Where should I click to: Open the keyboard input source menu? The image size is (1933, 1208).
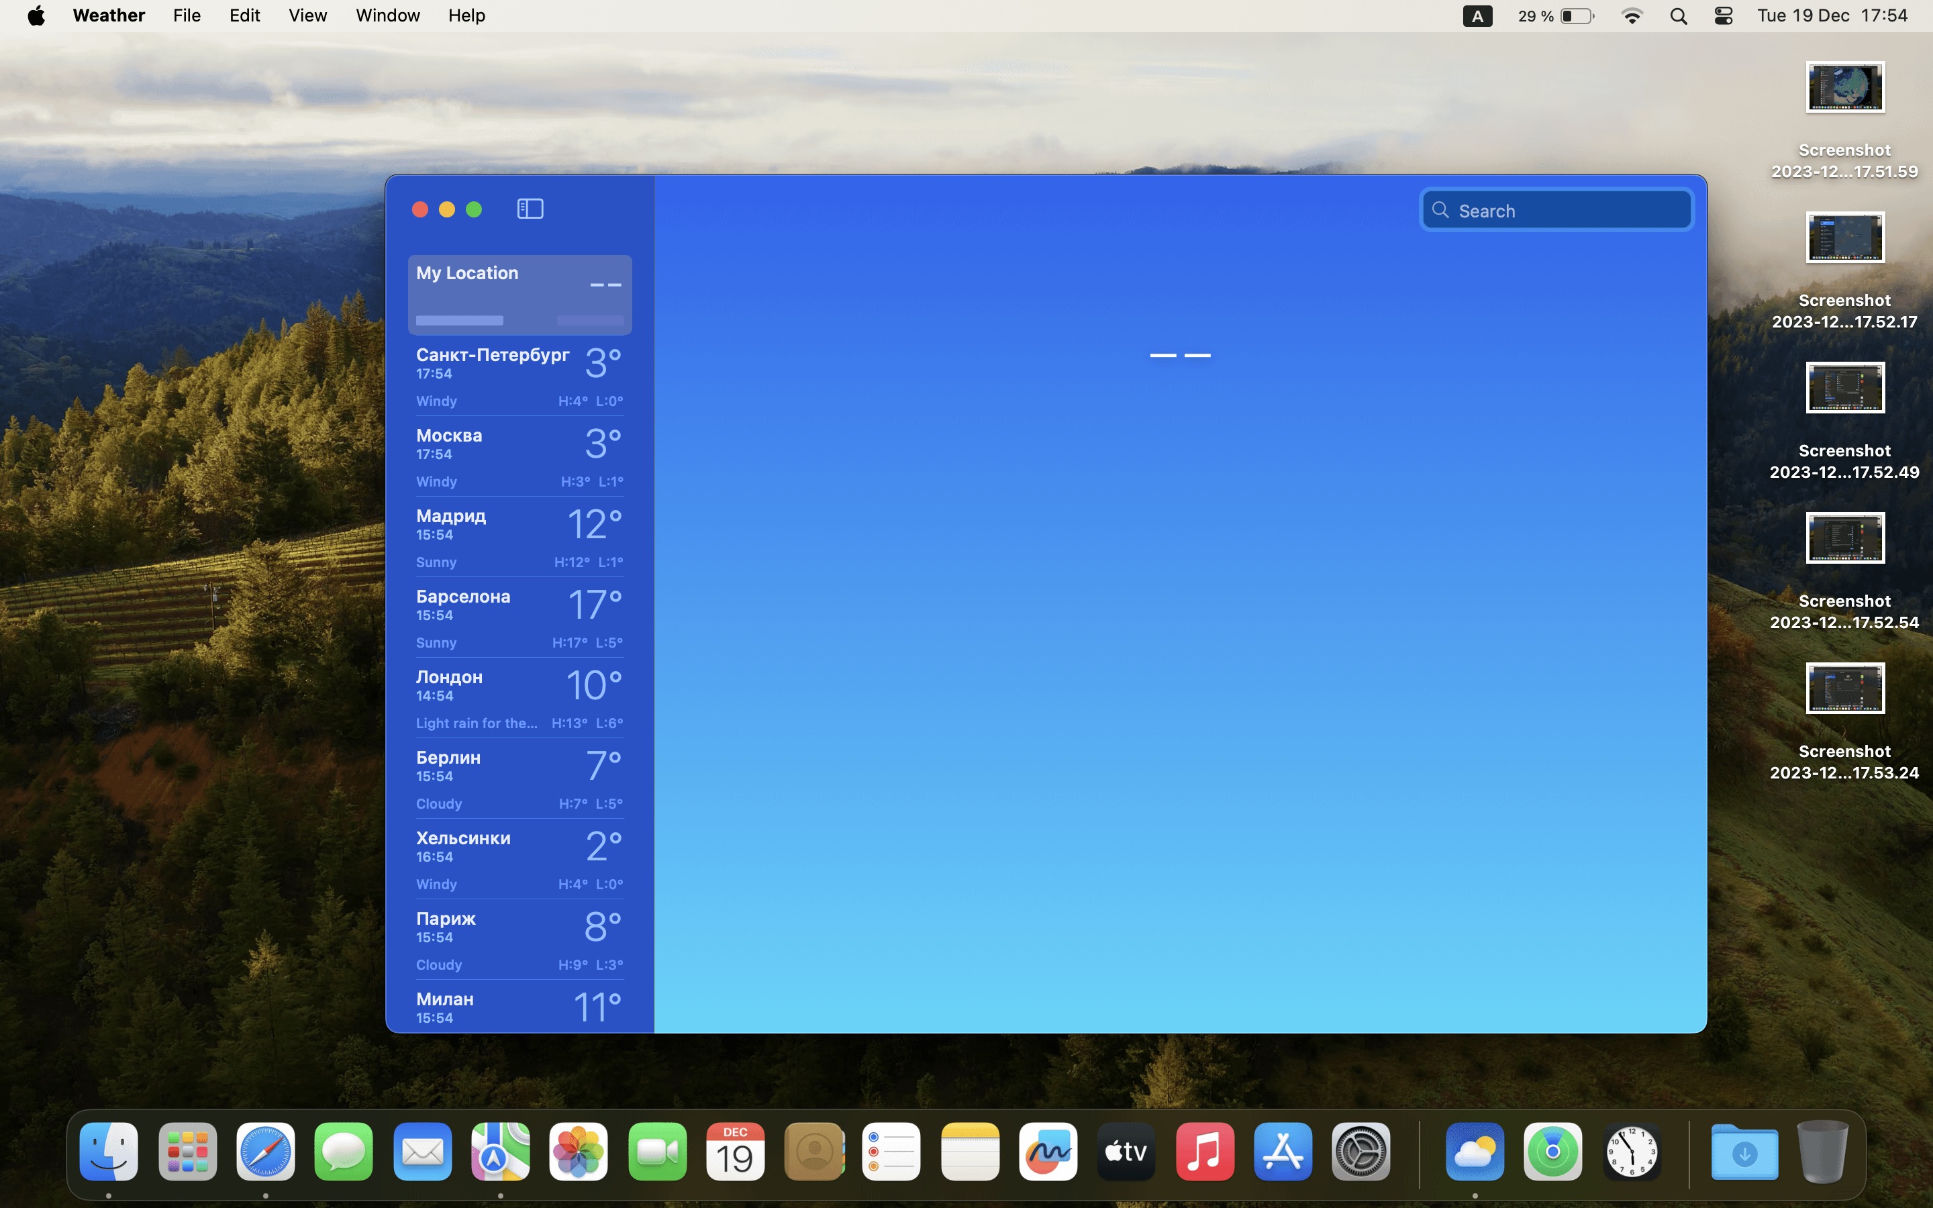coord(1477,16)
